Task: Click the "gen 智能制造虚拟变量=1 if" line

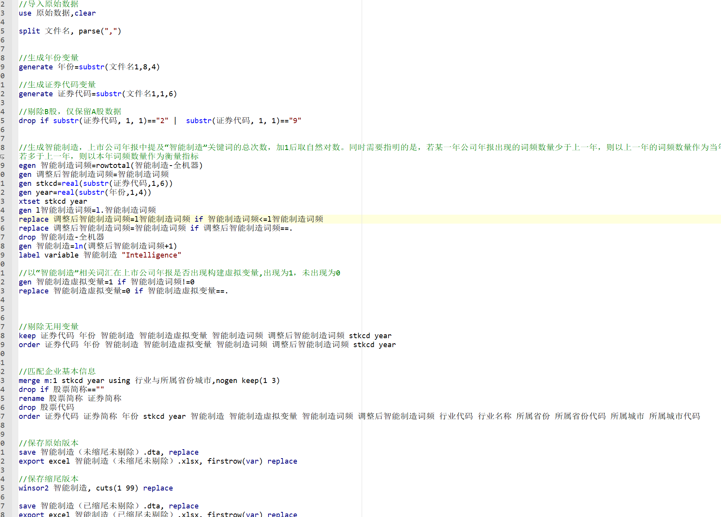Action: click(107, 282)
